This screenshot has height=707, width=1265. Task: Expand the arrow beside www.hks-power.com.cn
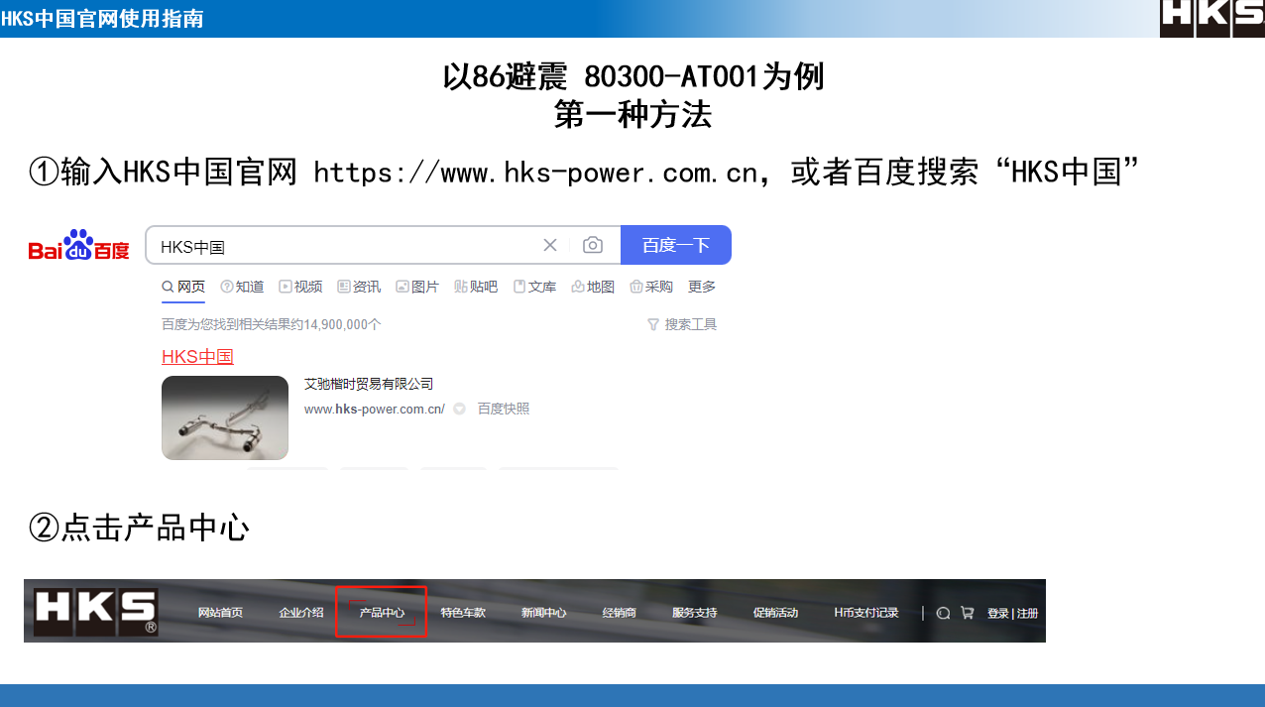coord(459,409)
